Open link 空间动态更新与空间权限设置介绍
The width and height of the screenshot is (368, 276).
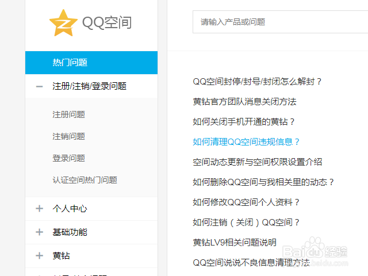258,162
